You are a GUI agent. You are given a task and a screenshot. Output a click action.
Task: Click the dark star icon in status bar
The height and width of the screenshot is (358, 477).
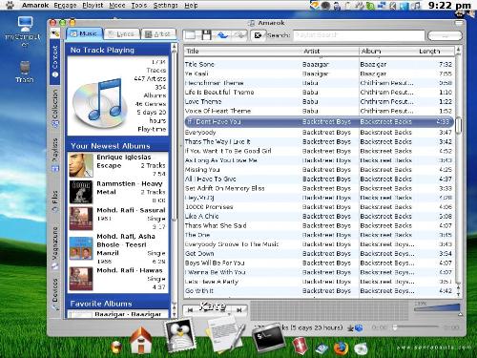click(351, 327)
